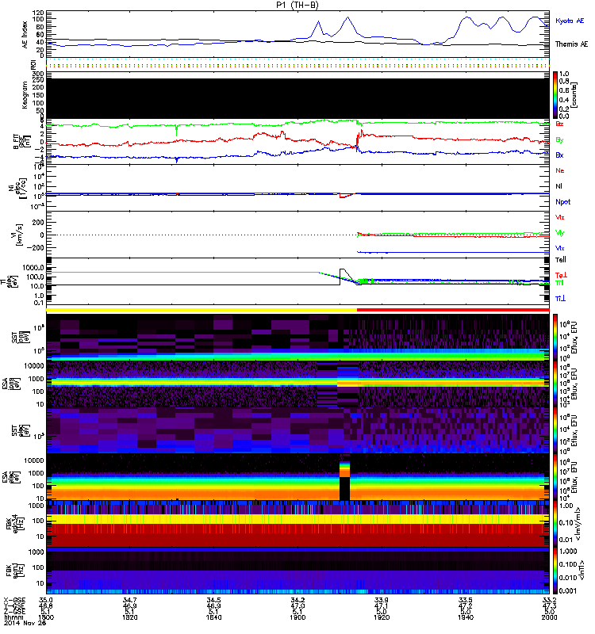The width and height of the screenshot is (595, 634).
Task: Click the hhmm row label
Action: 13,617
